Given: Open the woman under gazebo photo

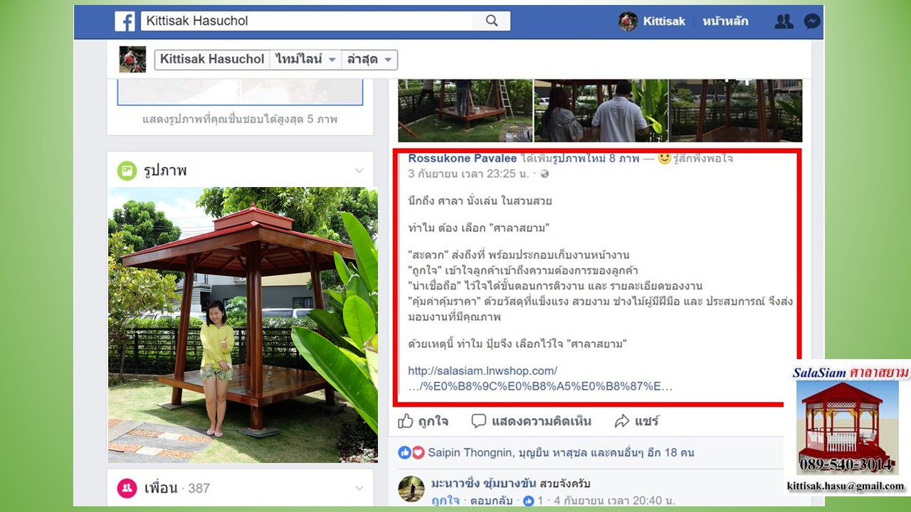Looking at the screenshot, I should [x=243, y=325].
